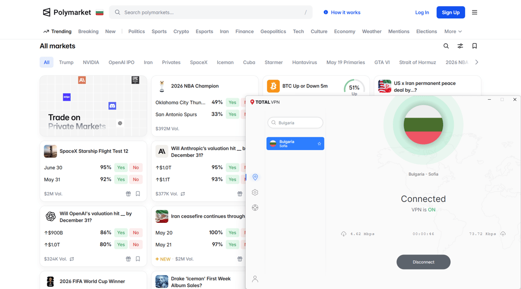Click the Total VPN location search field

tap(295, 123)
